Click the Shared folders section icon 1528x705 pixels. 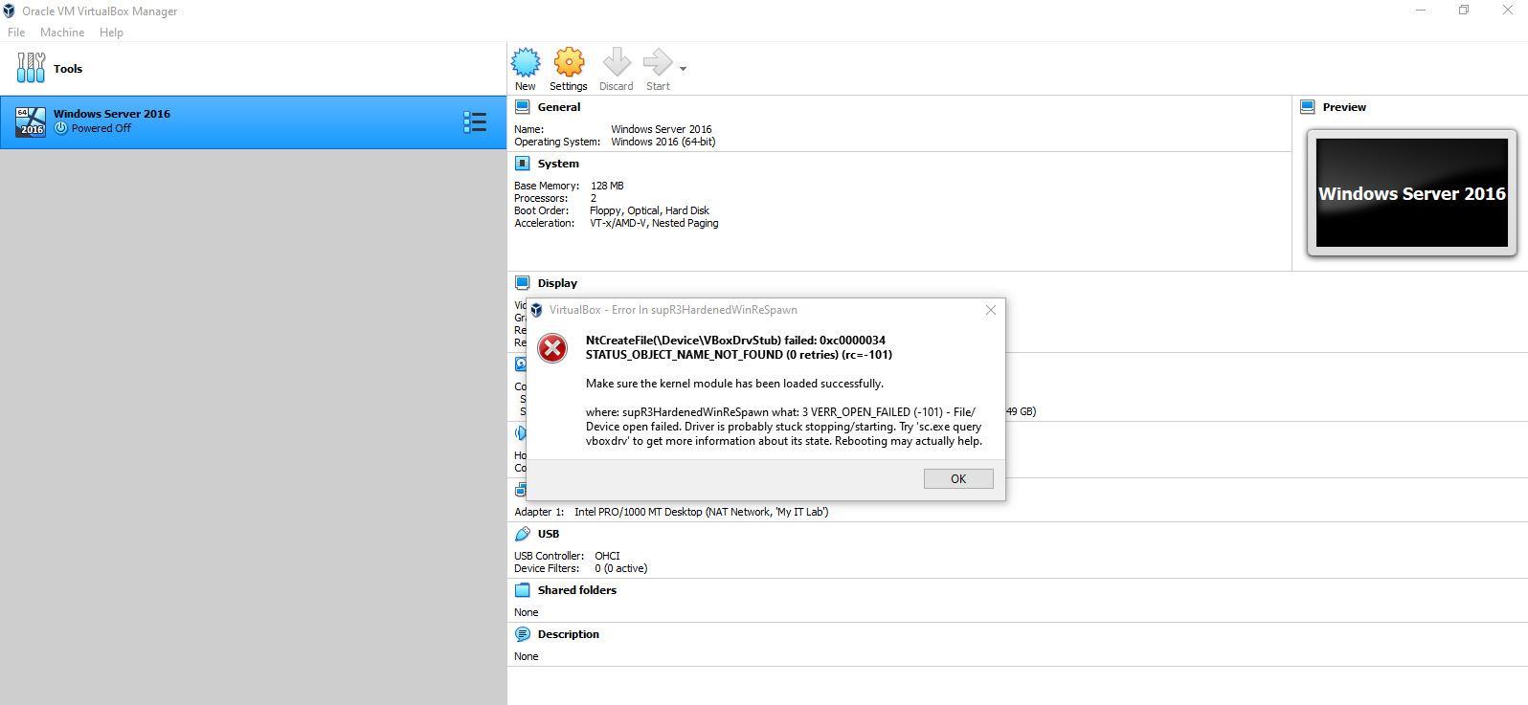tap(523, 590)
